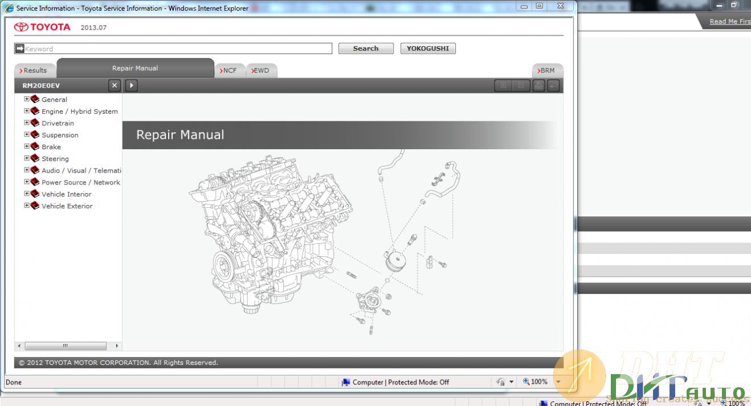Click the Done status text
The height and width of the screenshot is (406, 751).
pyautogui.click(x=14, y=382)
